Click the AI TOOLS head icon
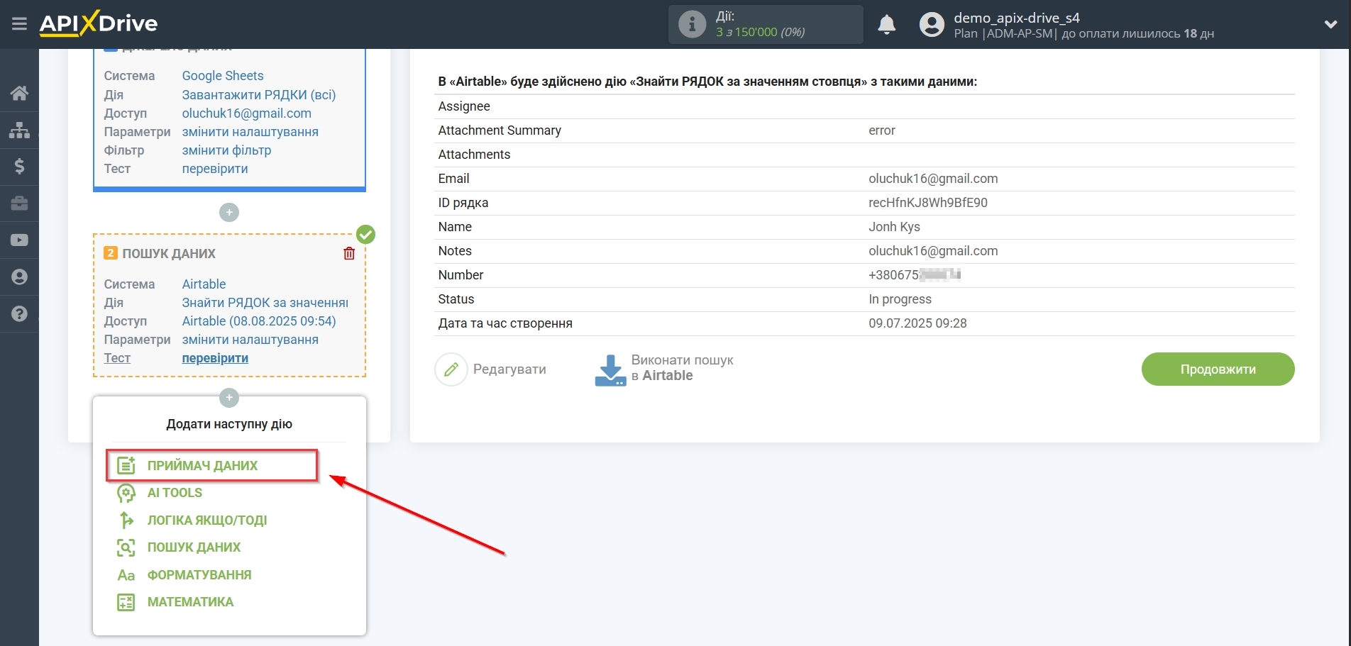The height and width of the screenshot is (646, 1351). coord(126,493)
